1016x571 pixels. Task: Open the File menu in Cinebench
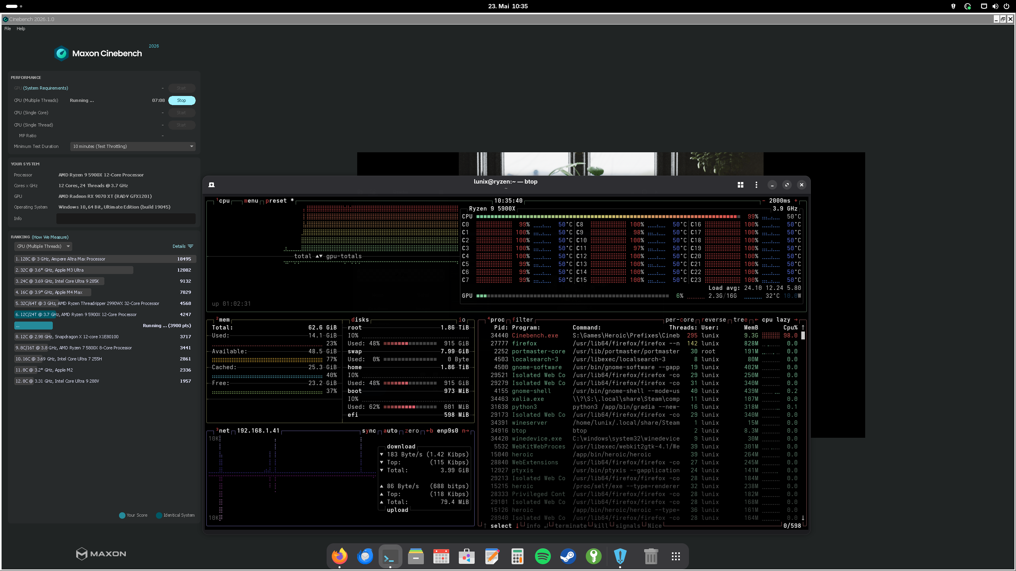[x=8, y=29]
